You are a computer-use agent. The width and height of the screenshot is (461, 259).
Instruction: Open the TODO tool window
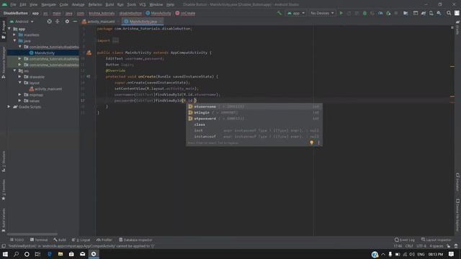coord(17,240)
